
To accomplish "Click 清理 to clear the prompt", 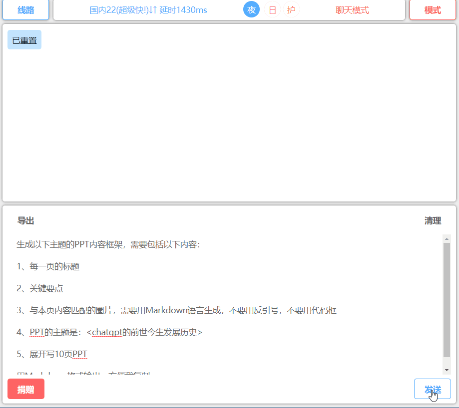I will pos(433,220).
